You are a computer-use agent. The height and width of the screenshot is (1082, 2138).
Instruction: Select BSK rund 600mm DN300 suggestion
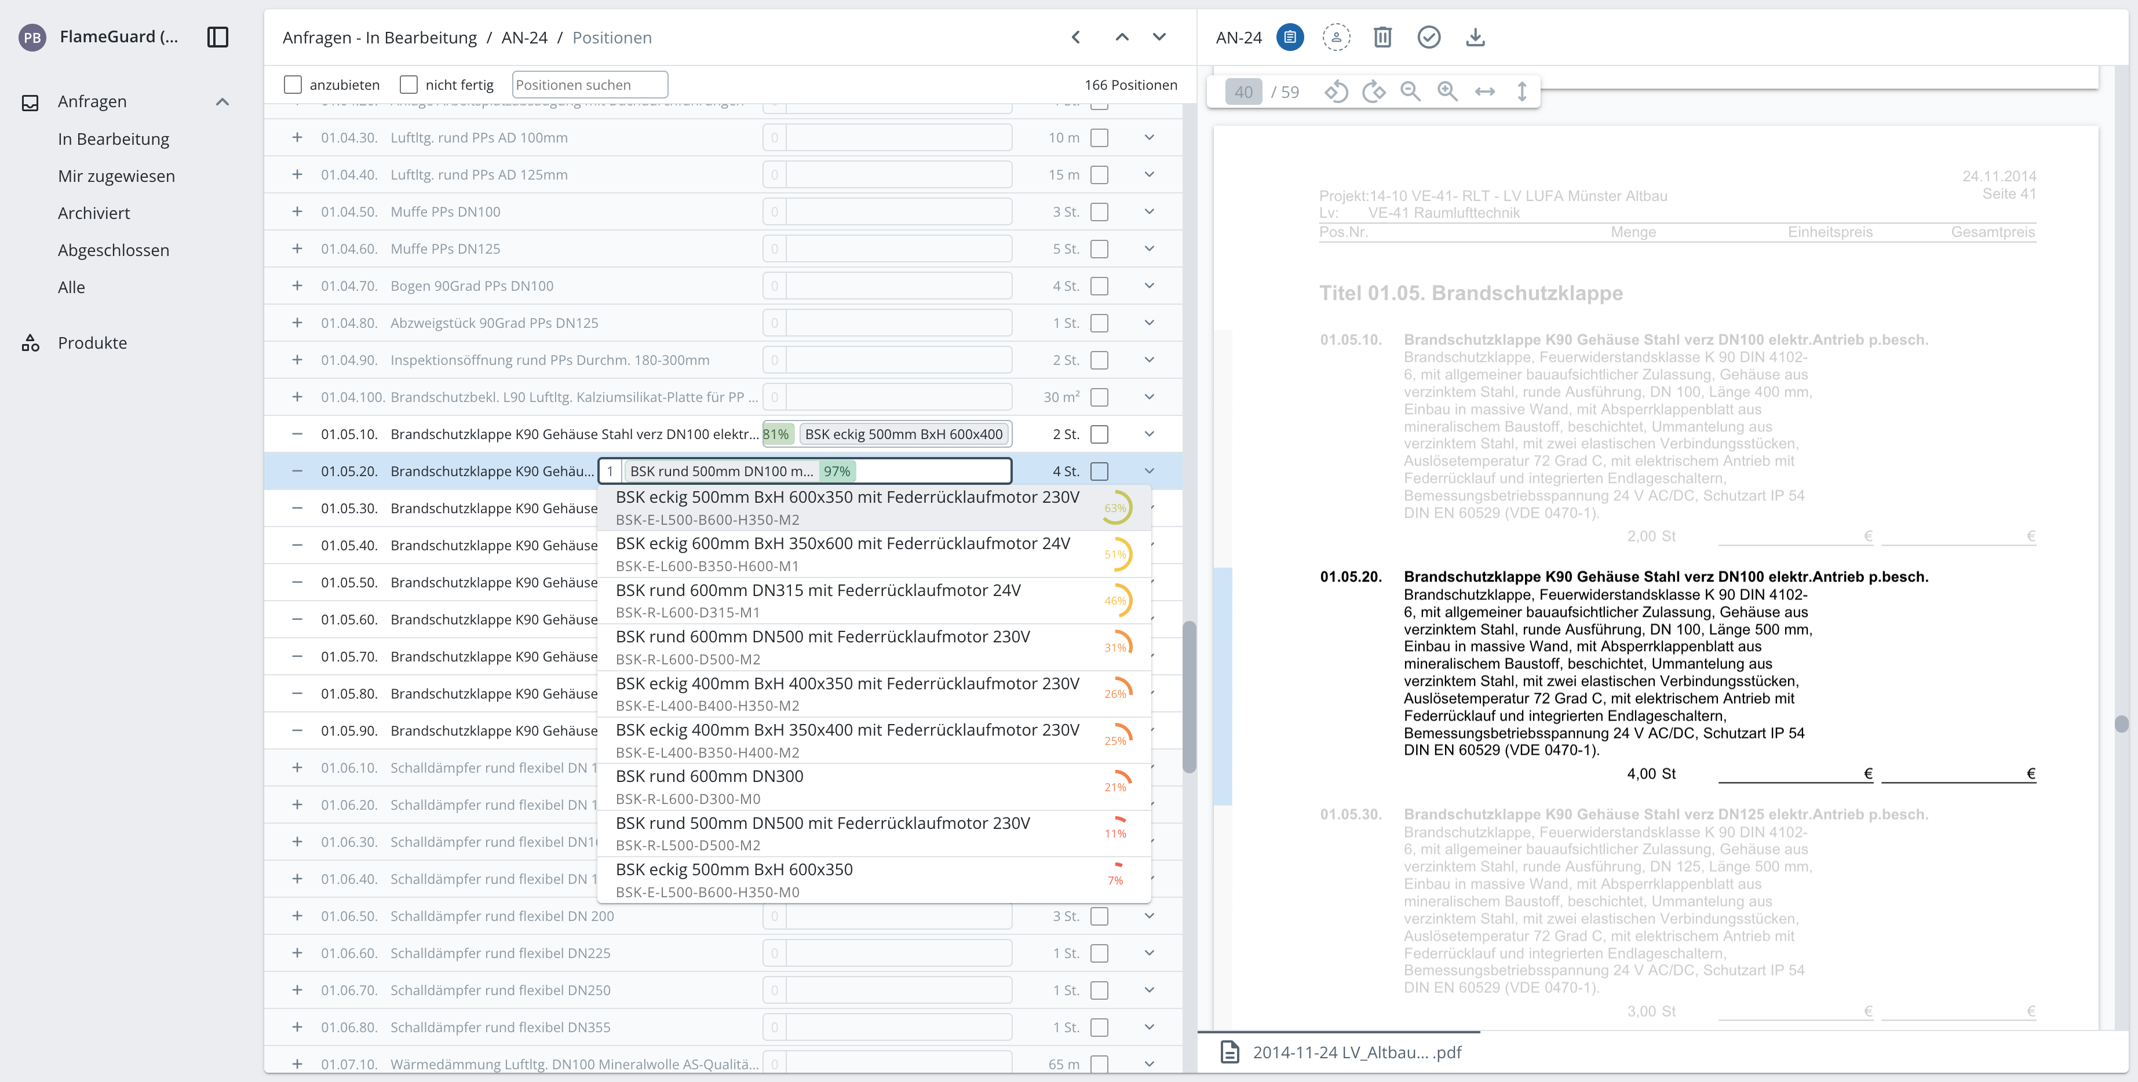tap(874, 787)
